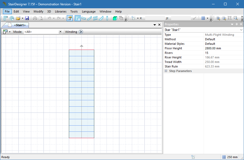Select the stair plan view icon
Viewport: 244px width, 160px height.
pos(77,18)
